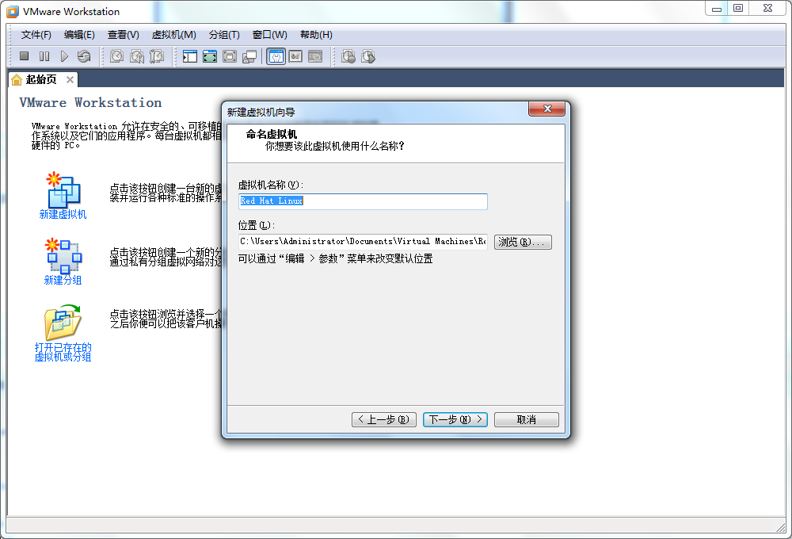792x539 pixels.
Task: Click the 新建分组 link text
Action: coord(63,280)
